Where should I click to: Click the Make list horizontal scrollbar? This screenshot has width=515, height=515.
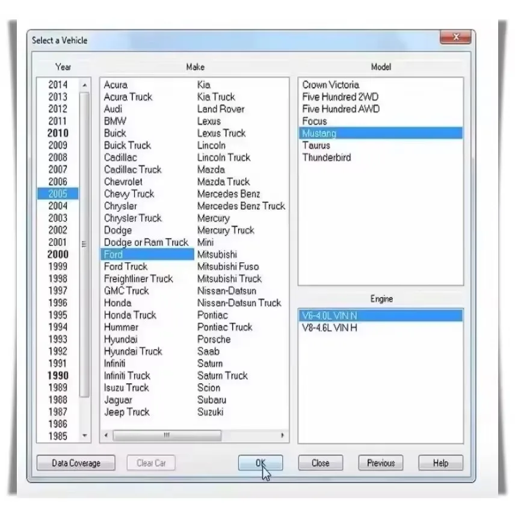167,434
